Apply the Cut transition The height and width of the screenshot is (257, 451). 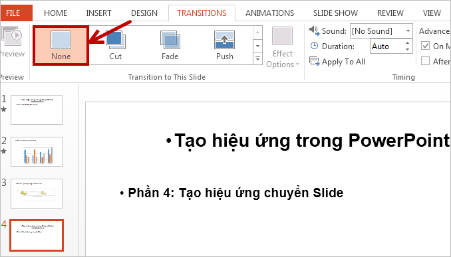click(x=115, y=45)
